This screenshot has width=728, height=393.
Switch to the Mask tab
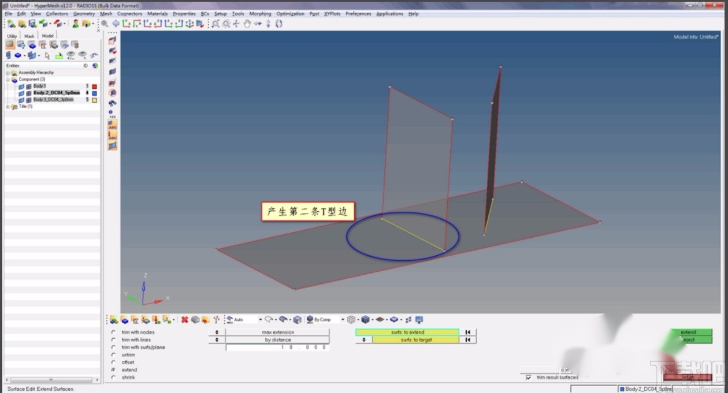(29, 36)
